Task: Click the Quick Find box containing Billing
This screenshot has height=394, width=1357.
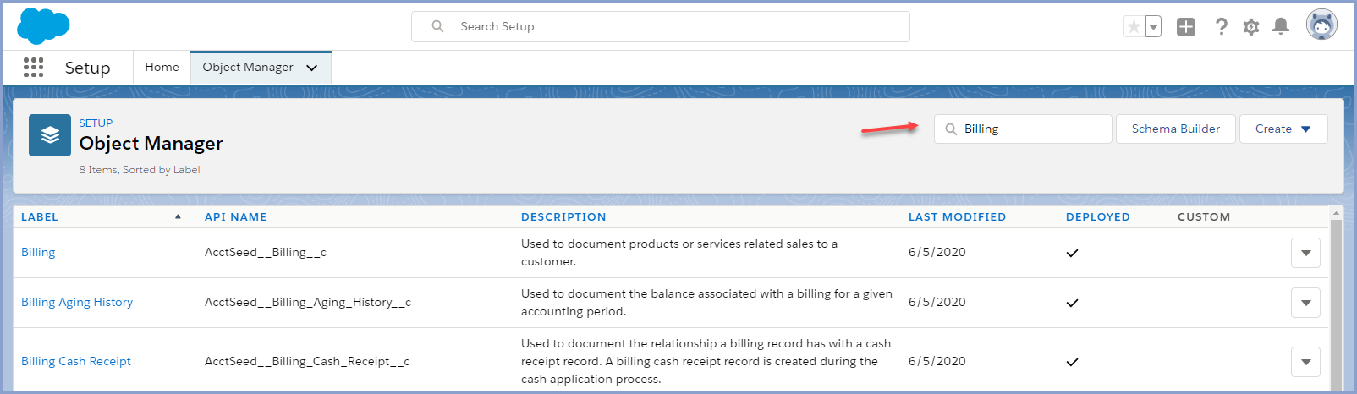Action: 1023,129
